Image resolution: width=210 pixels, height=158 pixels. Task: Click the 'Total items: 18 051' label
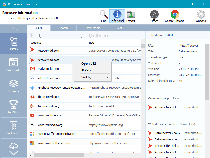pyautogui.click(x=161, y=35)
